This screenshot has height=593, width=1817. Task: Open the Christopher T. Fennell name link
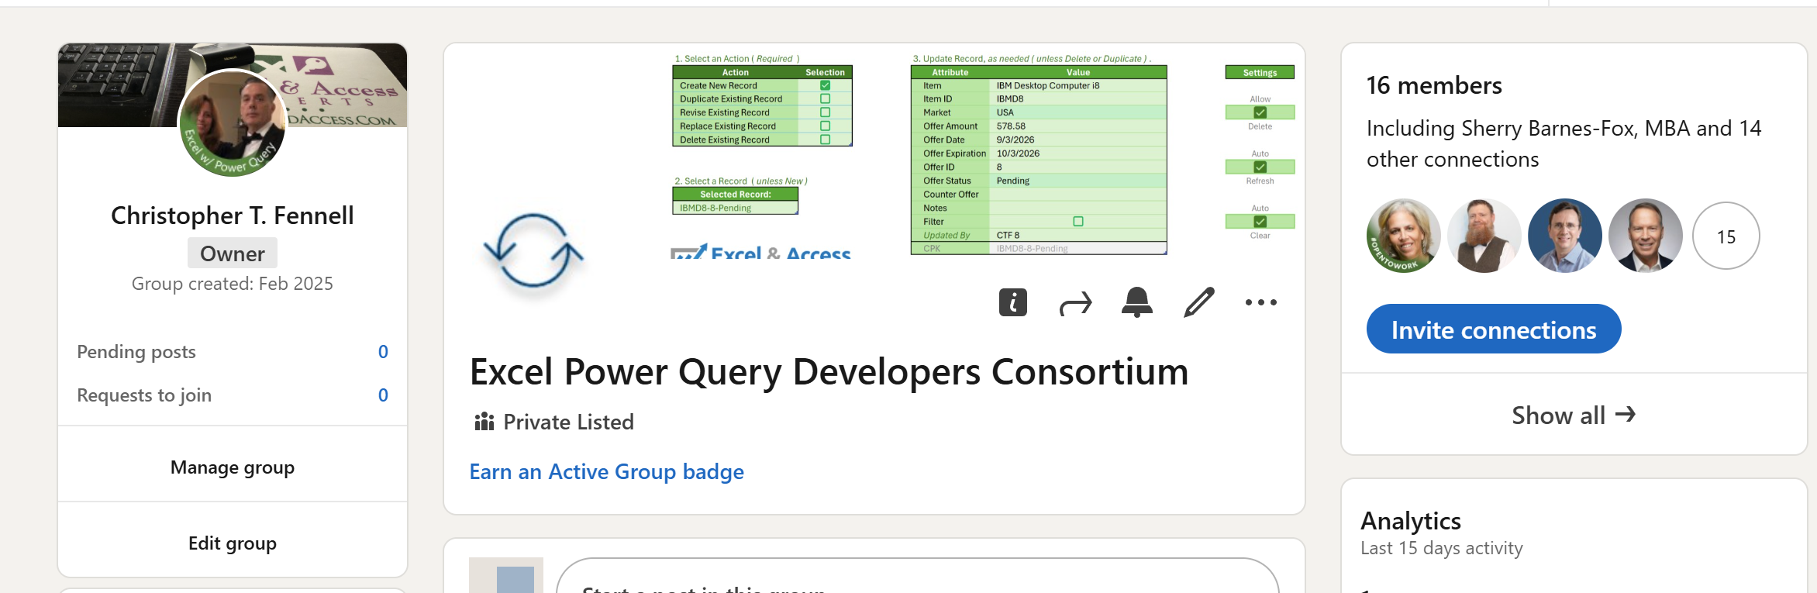[233, 215]
